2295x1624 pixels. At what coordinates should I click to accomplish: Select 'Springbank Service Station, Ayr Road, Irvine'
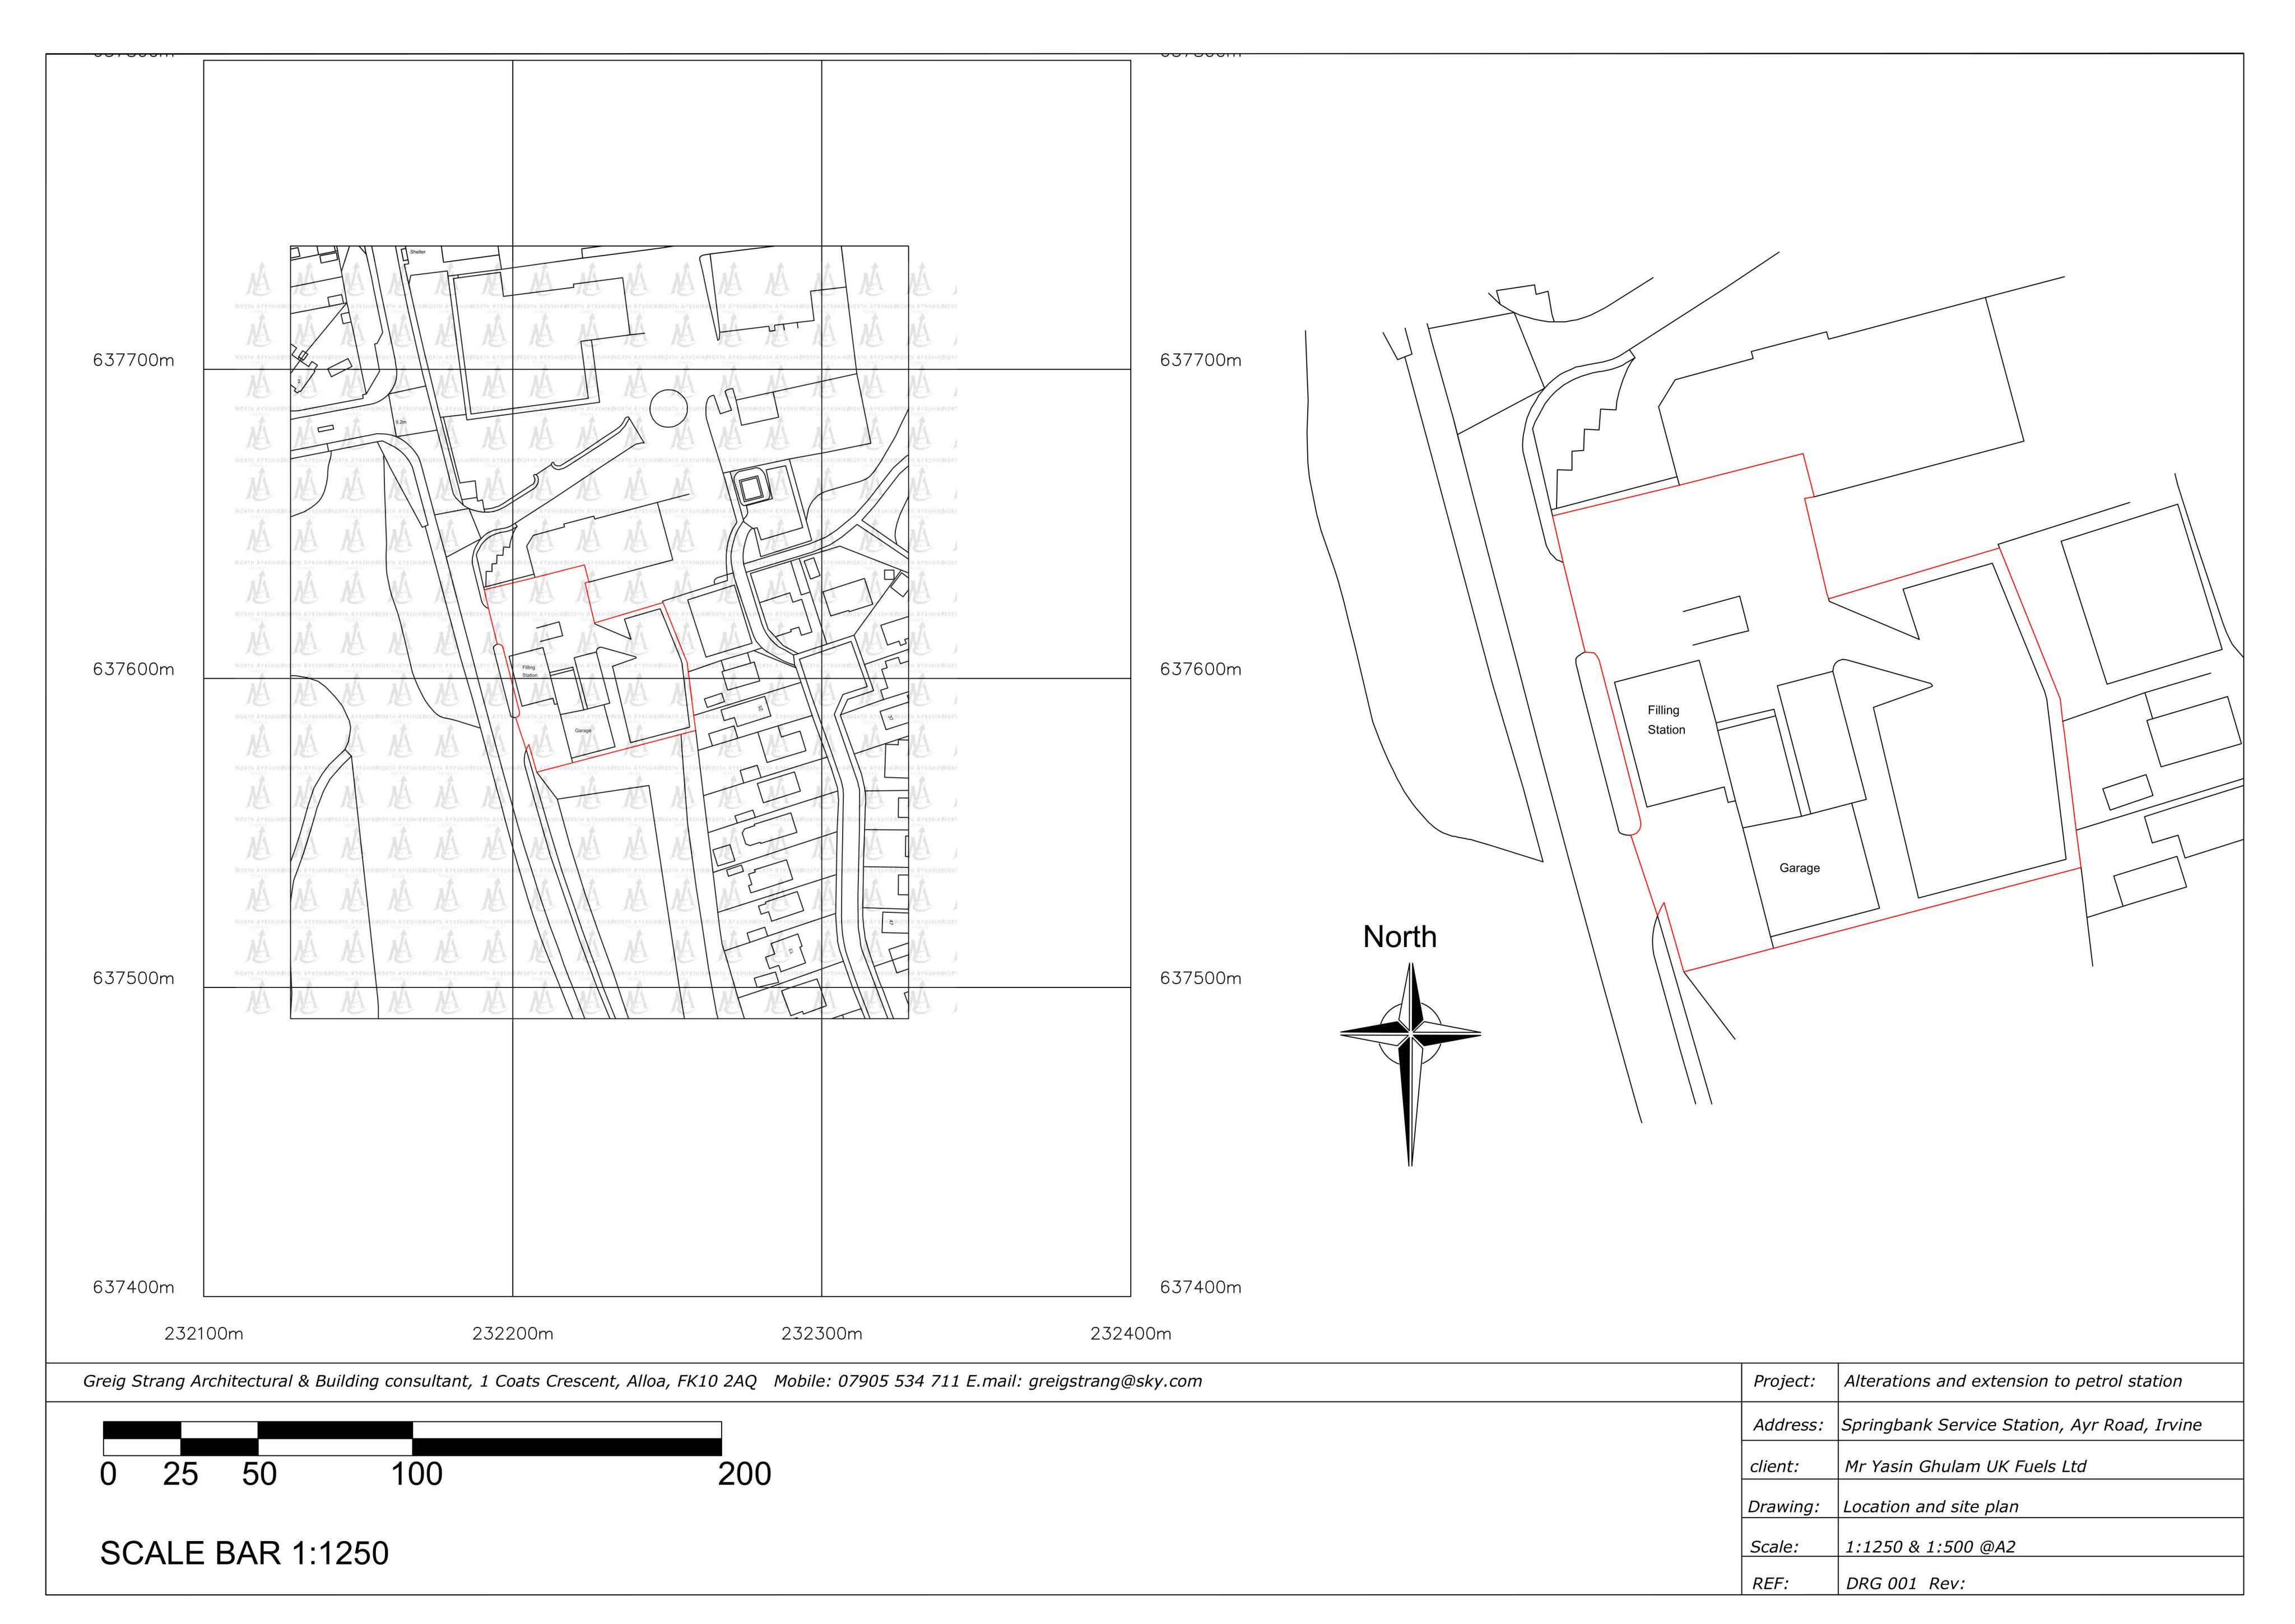(x=2022, y=1425)
